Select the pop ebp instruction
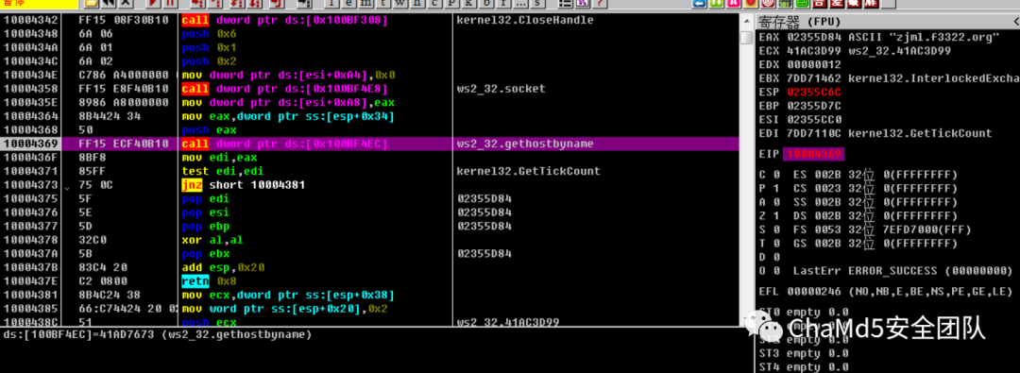Screen dimensions: 1020x373 (x=205, y=226)
